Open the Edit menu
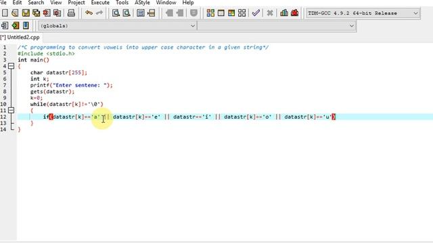Screen dimensions: 433x243 [17, 3]
